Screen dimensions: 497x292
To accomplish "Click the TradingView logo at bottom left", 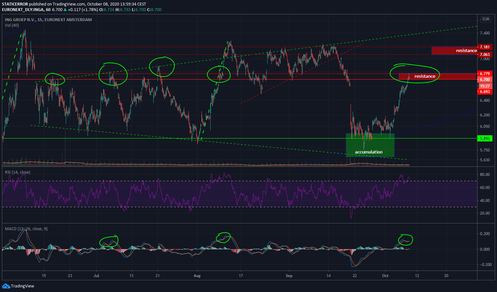I will tap(18, 286).
